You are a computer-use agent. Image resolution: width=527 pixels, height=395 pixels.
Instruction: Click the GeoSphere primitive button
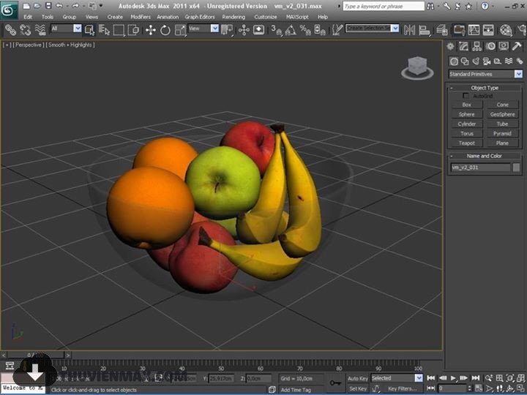(503, 114)
